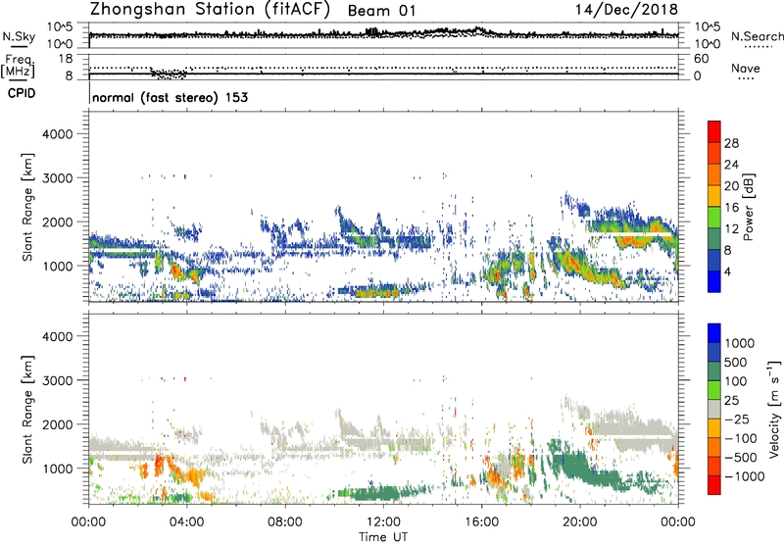Click the '-1000' velocity colorbar value
The height and width of the screenshot is (543, 784).
pos(745,476)
